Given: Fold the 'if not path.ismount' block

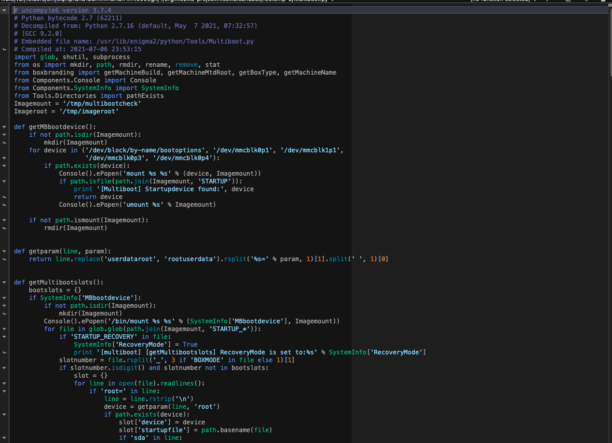Looking at the screenshot, I should click(x=5, y=220).
